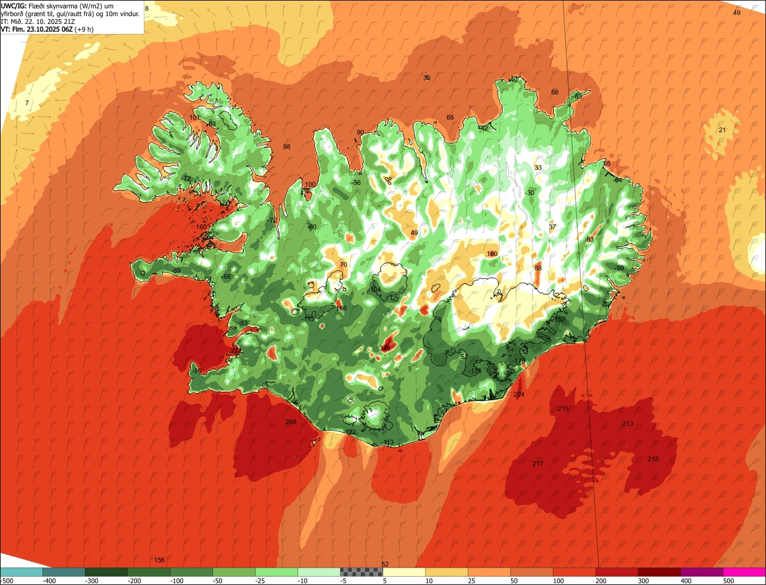
Task: Click the 100 to 200 red-orange swatch
Action: tap(573, 572)
